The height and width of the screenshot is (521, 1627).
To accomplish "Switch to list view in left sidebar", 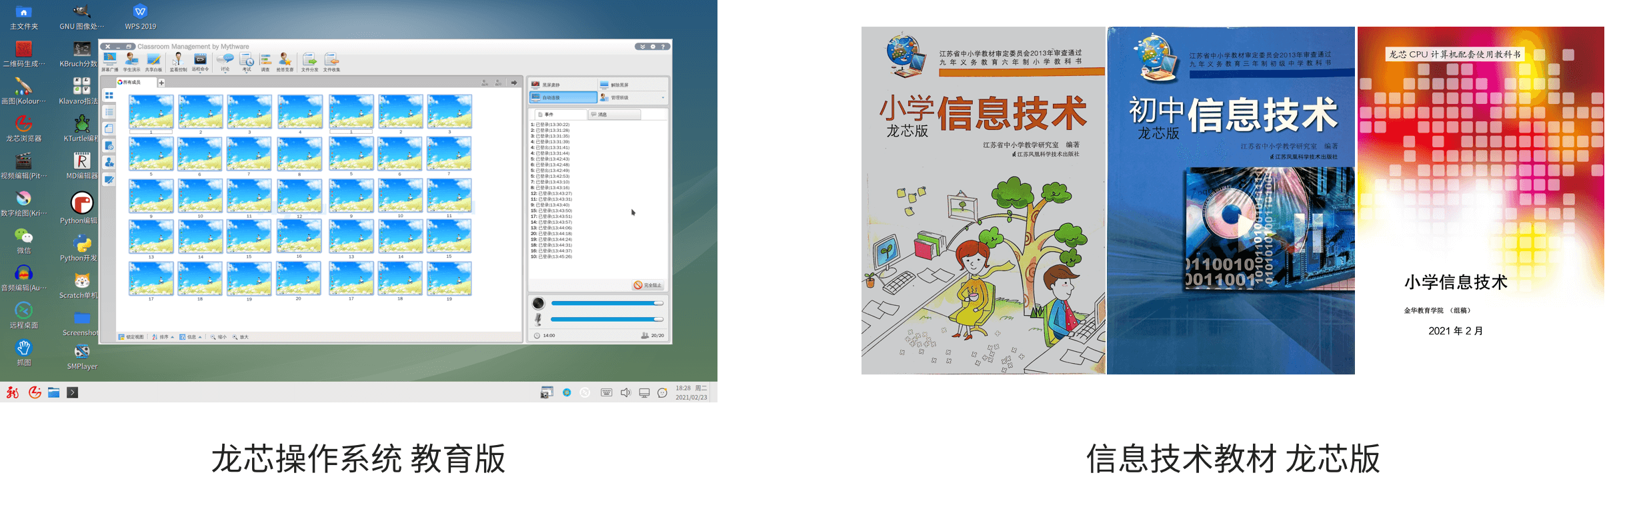I will coord(109,112).
